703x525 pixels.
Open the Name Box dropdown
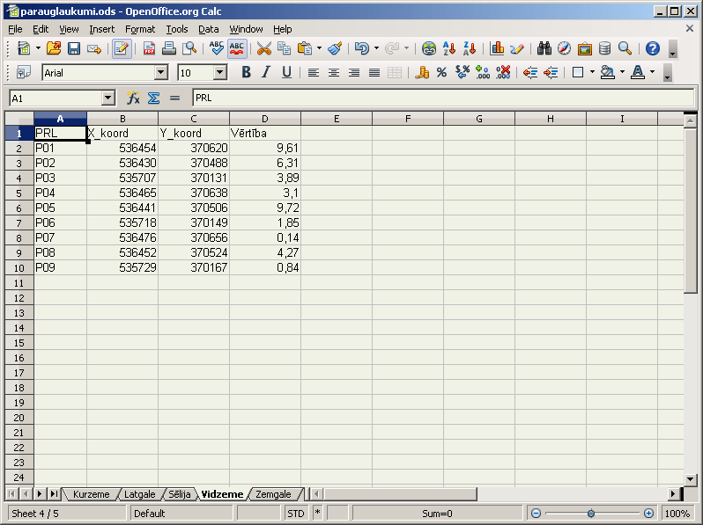tap(108, 98)
